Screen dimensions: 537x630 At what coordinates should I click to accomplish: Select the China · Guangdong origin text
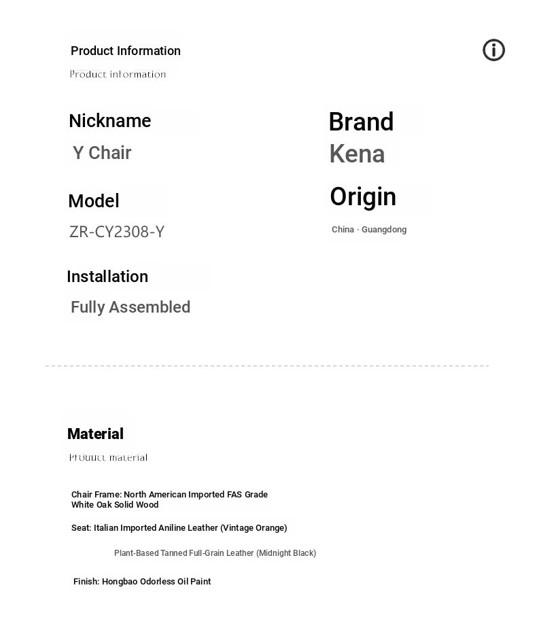(369, 230)
